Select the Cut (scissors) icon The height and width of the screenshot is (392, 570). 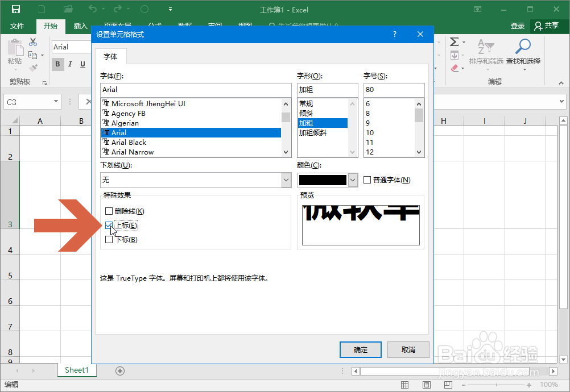32,42
